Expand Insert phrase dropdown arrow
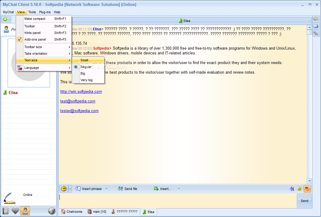The height and width of the screenshot is (217, 321). pos(106,189)
